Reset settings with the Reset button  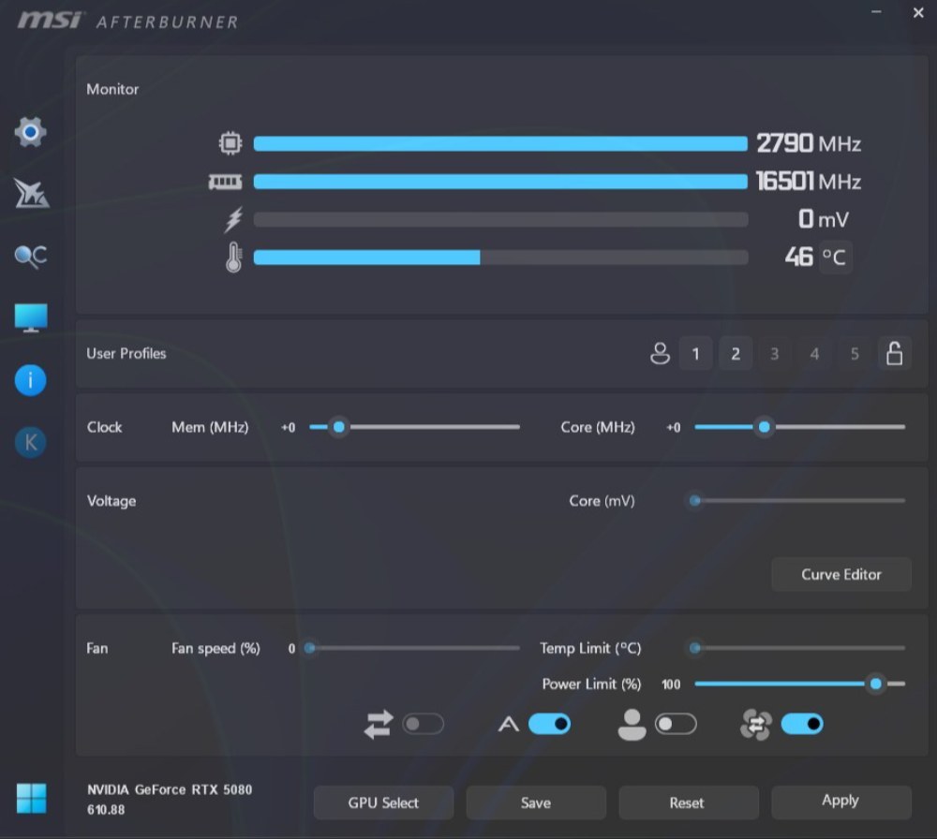pyautogui.click(x=689, y=802)
